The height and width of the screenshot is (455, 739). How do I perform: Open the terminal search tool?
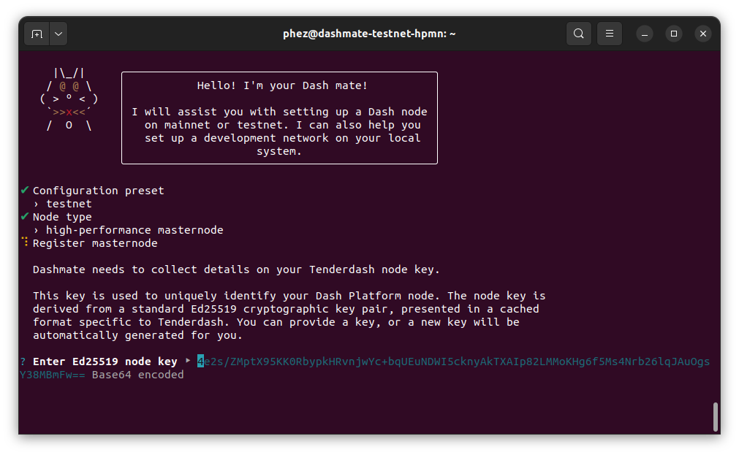point(578,34)
